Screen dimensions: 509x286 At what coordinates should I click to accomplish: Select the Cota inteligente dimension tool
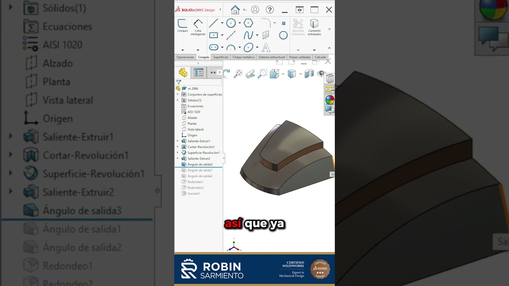pyautogui.click(x=198, y=27)
